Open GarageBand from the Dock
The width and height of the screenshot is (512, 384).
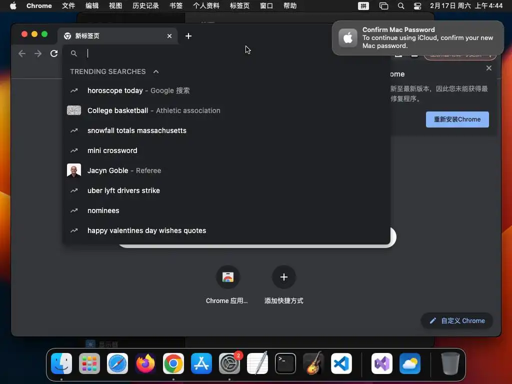(313, 363)
